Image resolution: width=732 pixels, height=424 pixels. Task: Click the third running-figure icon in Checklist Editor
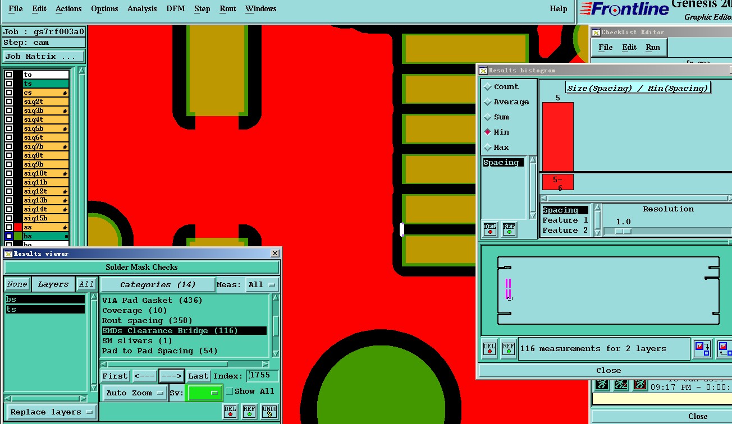tap(639, 385)
